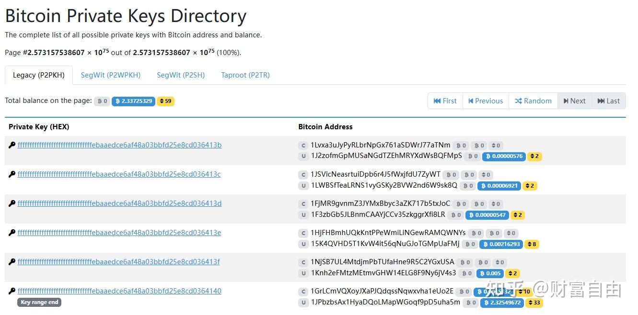The image size is (638, 315).
Task: Open private key link ending in 413e
Action: 119,233
